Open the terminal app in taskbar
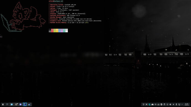191x107 pixels. pyautogui.click(x=7, y=105)
